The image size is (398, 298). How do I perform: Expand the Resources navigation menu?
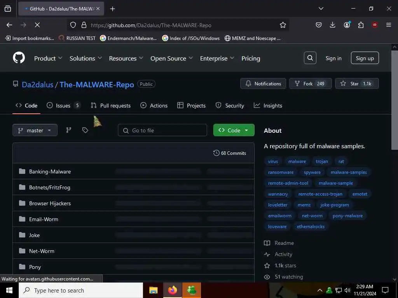[126, 58]
